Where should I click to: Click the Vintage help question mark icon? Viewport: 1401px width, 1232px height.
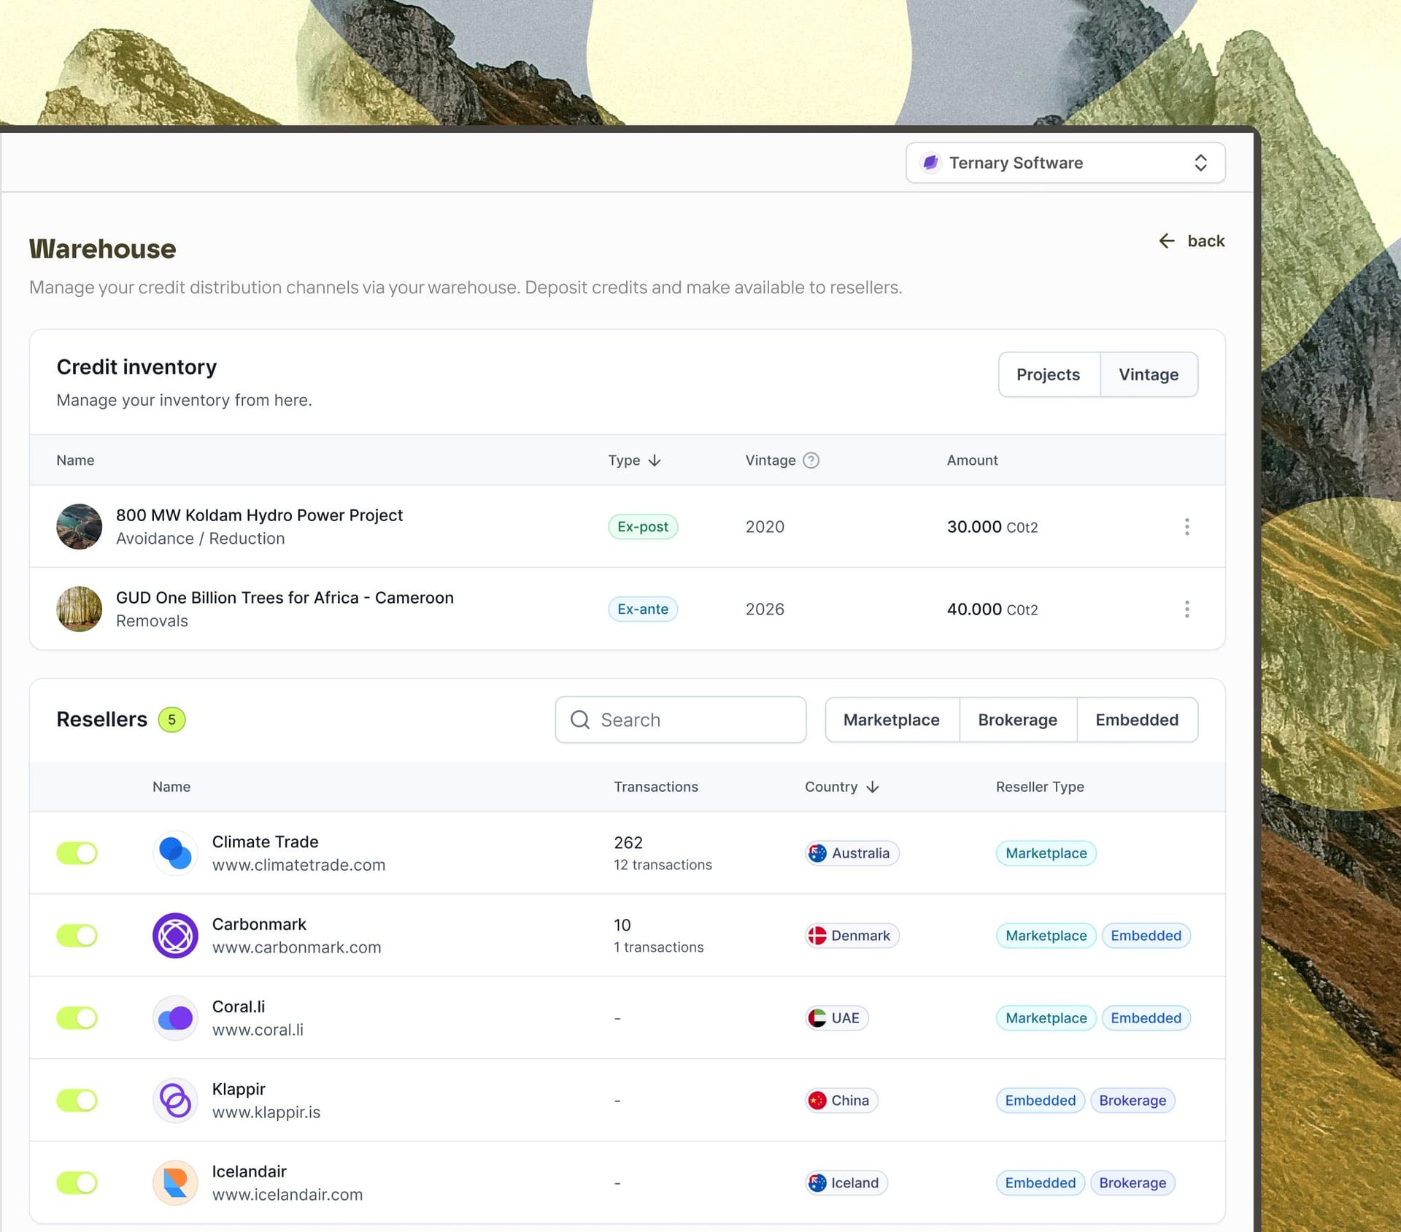click(811, 460)
